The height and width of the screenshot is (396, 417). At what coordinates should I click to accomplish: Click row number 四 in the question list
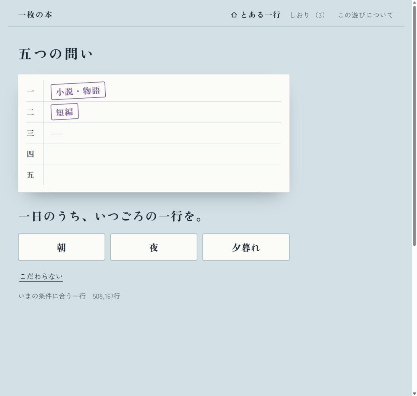pos(30,154)
